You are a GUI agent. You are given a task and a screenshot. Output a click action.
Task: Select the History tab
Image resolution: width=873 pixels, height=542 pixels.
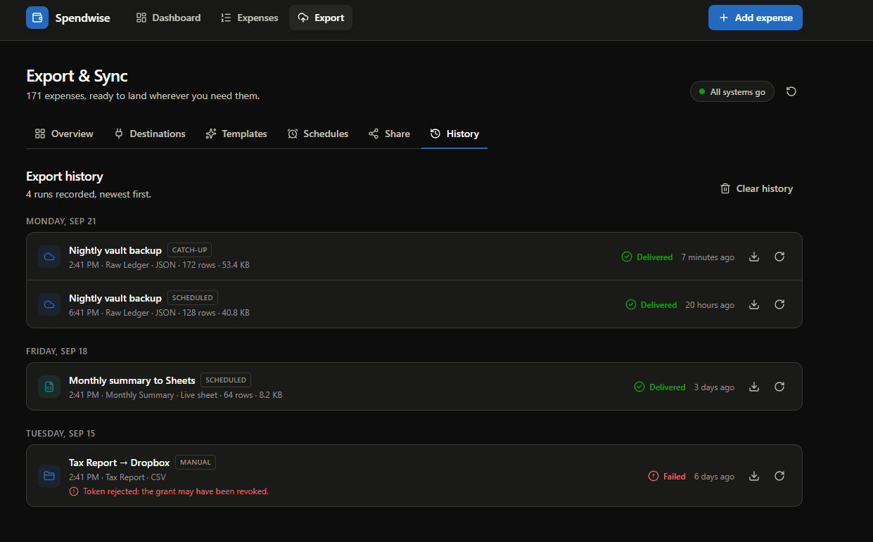454,134
